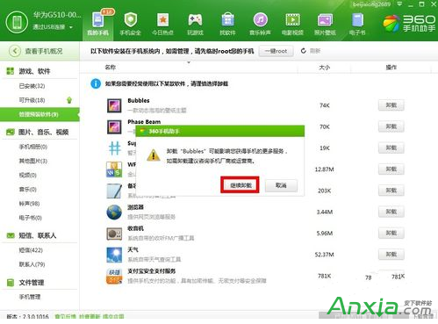Click the refresh icon next to 一键root
Viewport: 438px width, 324px height.
(x=304, y=51)
